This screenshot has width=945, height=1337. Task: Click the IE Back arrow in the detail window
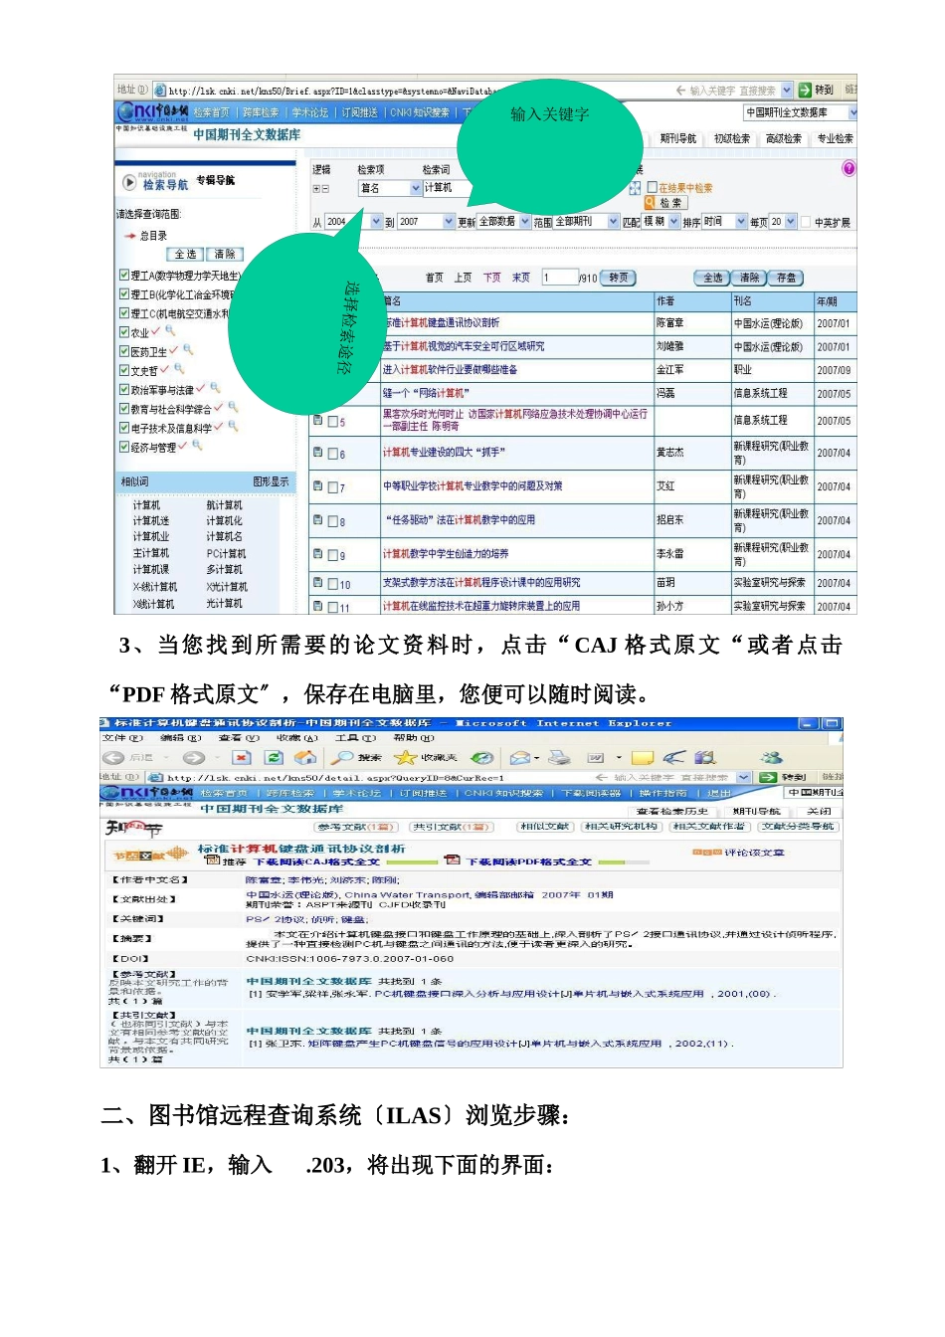tap(113, 758)
